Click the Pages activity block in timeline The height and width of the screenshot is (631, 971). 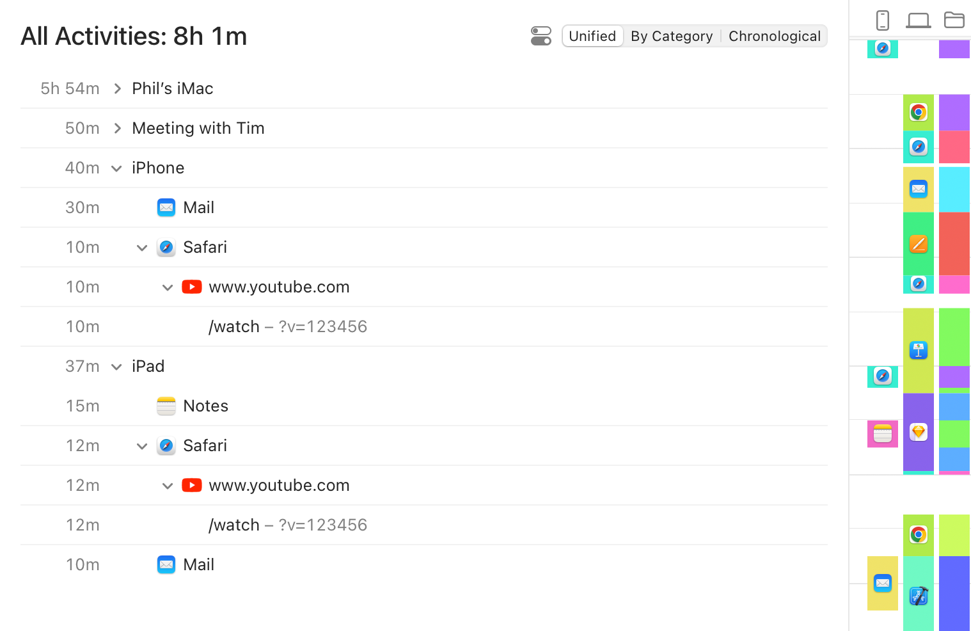[919, 244]
